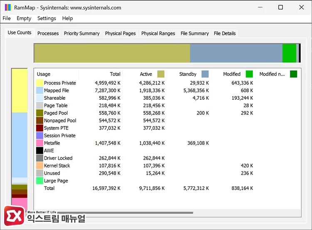Select the AWE row label
Screen dimensions: 312x230
(49, 151)
